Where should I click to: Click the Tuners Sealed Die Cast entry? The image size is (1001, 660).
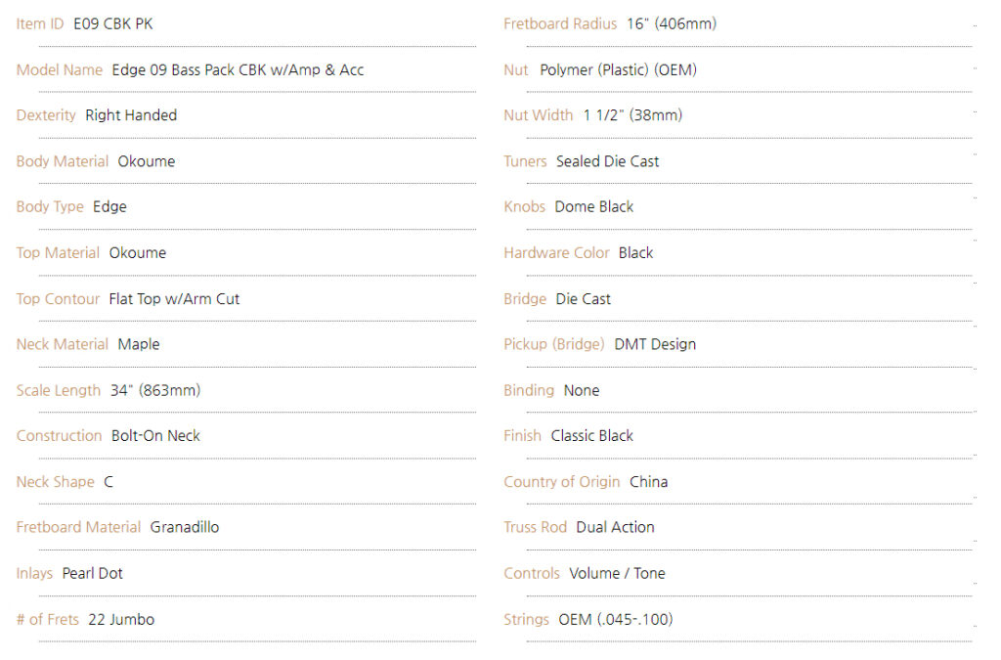(581, 161)
